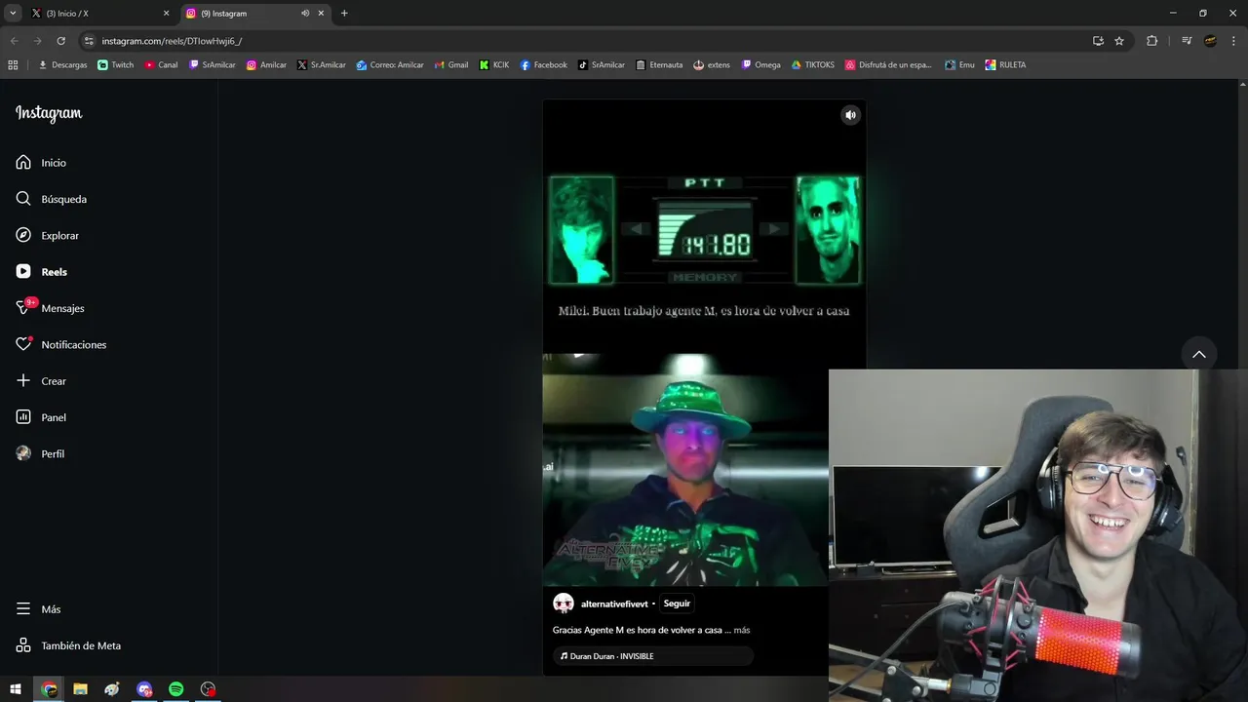
Task: Click Crear to make a post
Action: pyautogui.click(x=41, y=381)
